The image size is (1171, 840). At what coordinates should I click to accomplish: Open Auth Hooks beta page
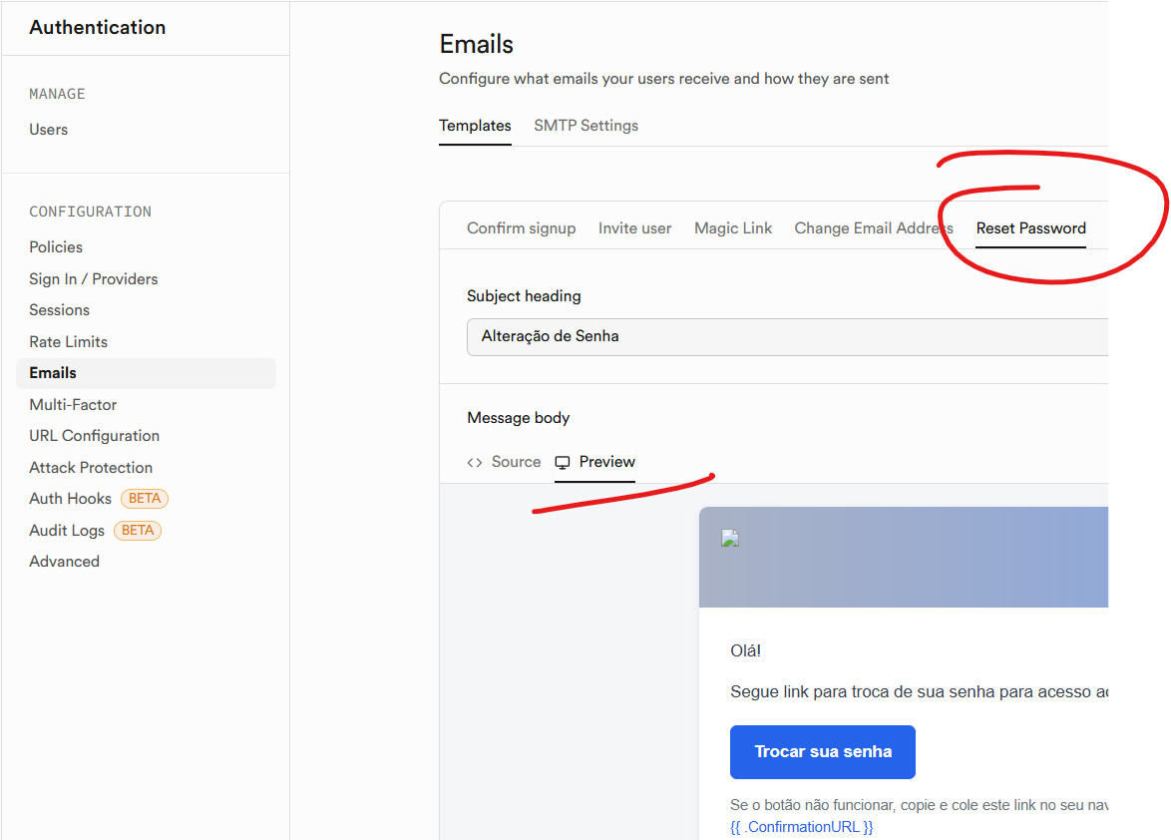[x=71, y=499]
